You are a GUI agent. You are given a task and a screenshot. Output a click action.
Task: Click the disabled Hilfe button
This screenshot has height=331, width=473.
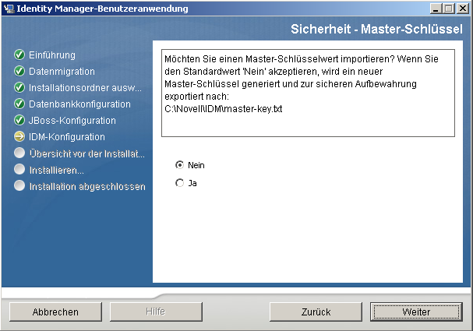pos(156,312)
